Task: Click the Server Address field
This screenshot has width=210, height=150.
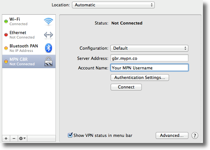Action: point(149,58)
